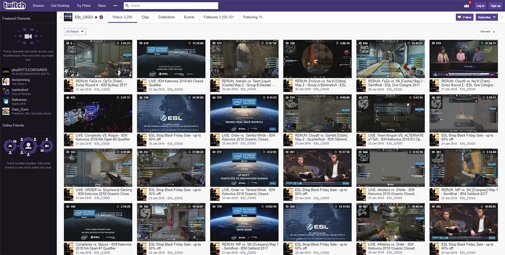
Task: Open the Clips tab
Action: [x=145, y=17]
